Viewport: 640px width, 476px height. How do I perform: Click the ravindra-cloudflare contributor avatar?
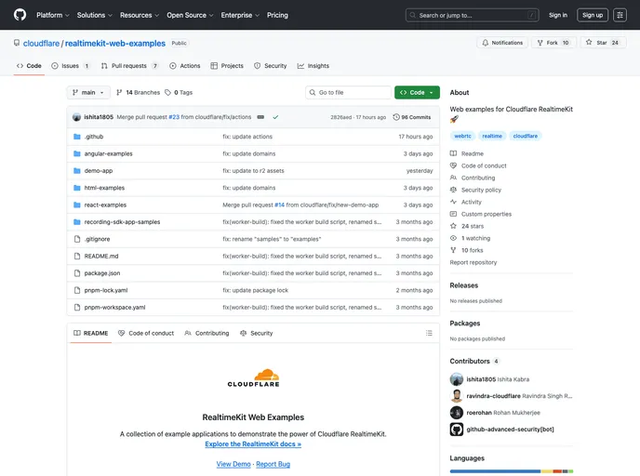point(457,396)
